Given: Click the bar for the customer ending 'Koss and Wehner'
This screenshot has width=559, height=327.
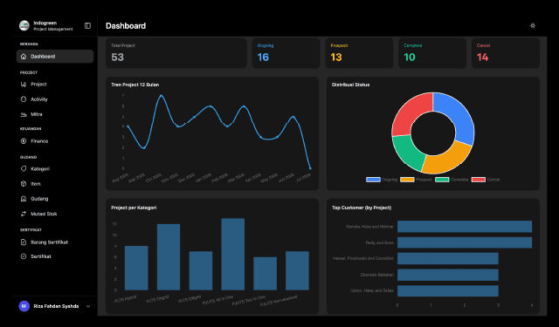Looking at the screenshot, I should 465,227.
